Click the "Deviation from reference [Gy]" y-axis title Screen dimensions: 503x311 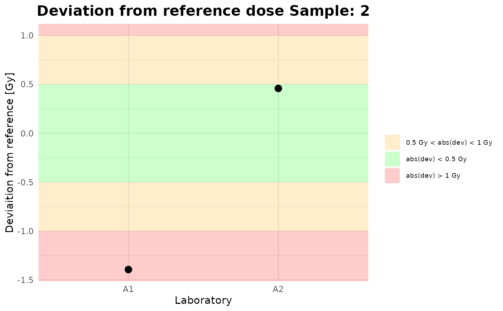tap(10, 153)
